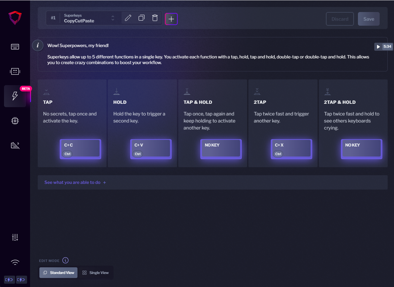The image size is (394, 287).
Task: Select TAP & HOLD NO KEY slot
Action: pyautogui.click(x=221, y=149)
